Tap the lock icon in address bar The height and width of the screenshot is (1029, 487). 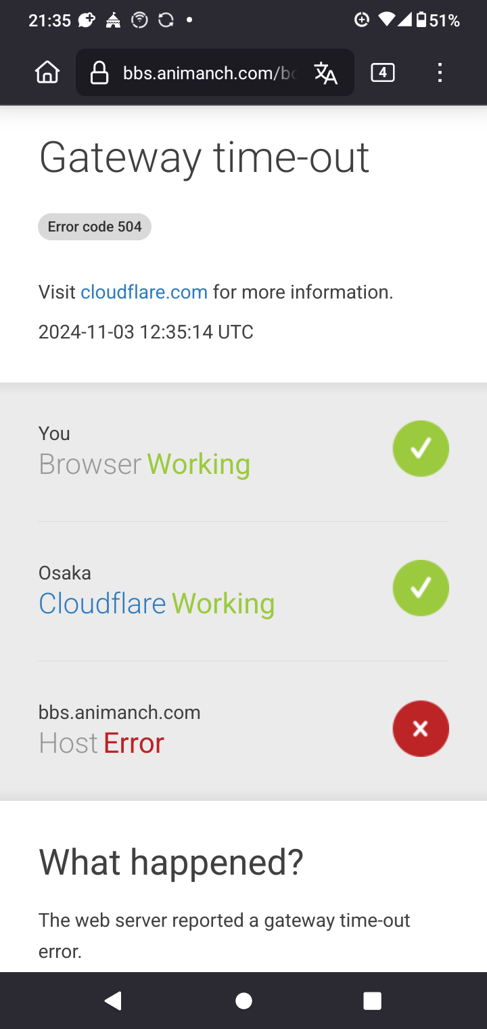point(99,73)
